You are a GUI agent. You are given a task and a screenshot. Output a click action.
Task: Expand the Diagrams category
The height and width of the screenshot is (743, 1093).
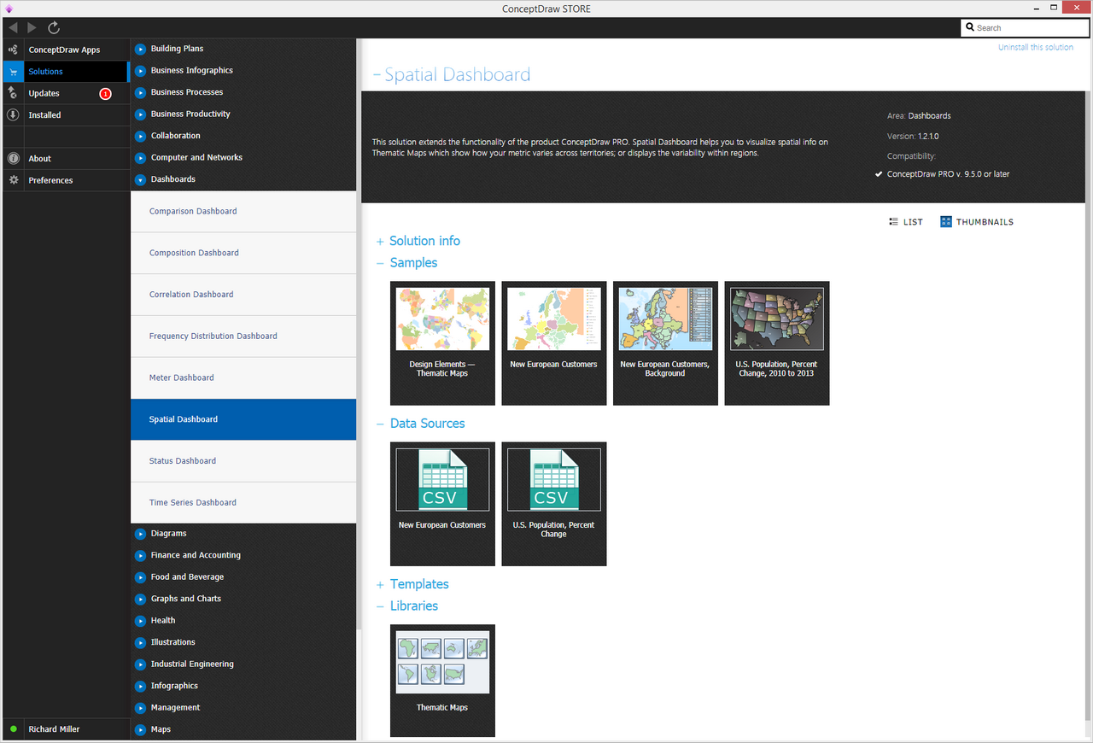click(x=141, y=534)
